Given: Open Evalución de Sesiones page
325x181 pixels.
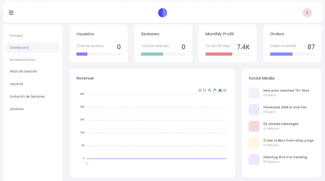Looking at the screenshot, I should point(27,96).
